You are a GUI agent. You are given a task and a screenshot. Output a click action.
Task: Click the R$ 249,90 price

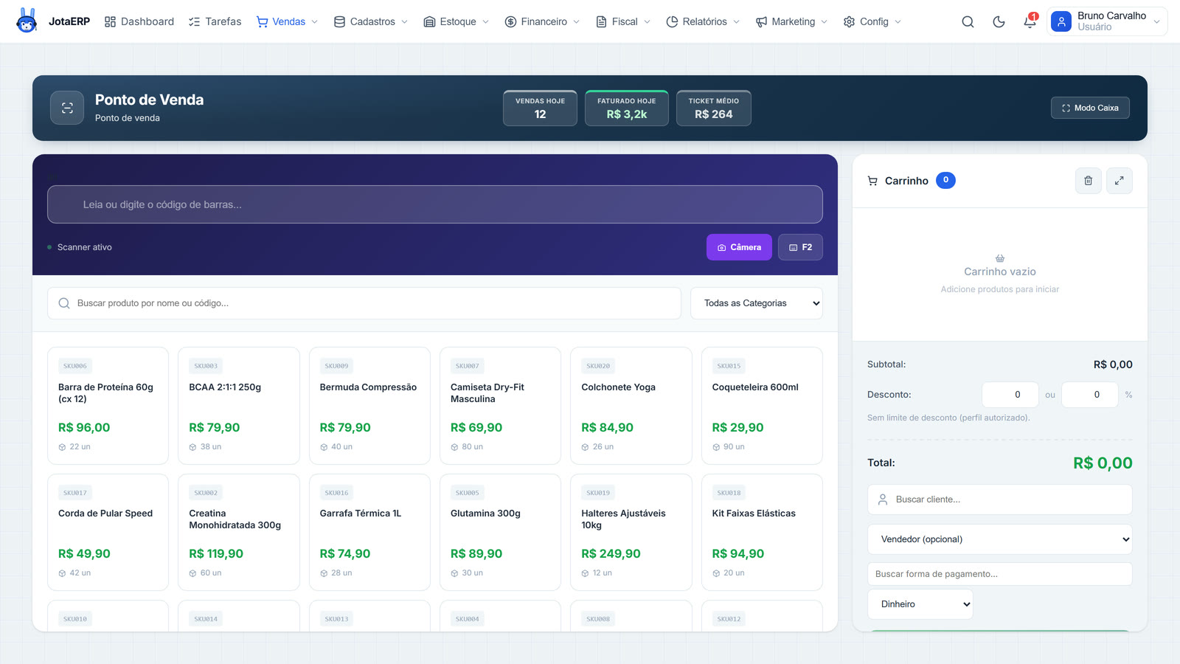click(611, 554)
